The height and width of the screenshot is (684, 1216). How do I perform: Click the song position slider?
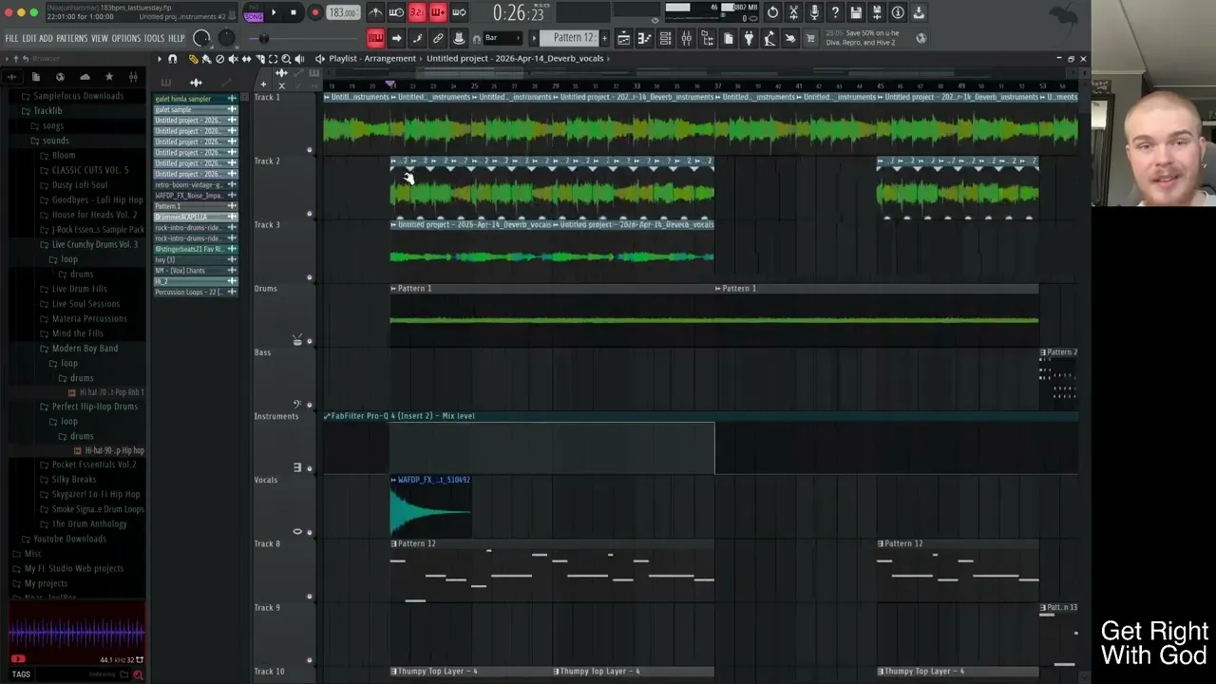pyautogui.click(x=304, y=38)
